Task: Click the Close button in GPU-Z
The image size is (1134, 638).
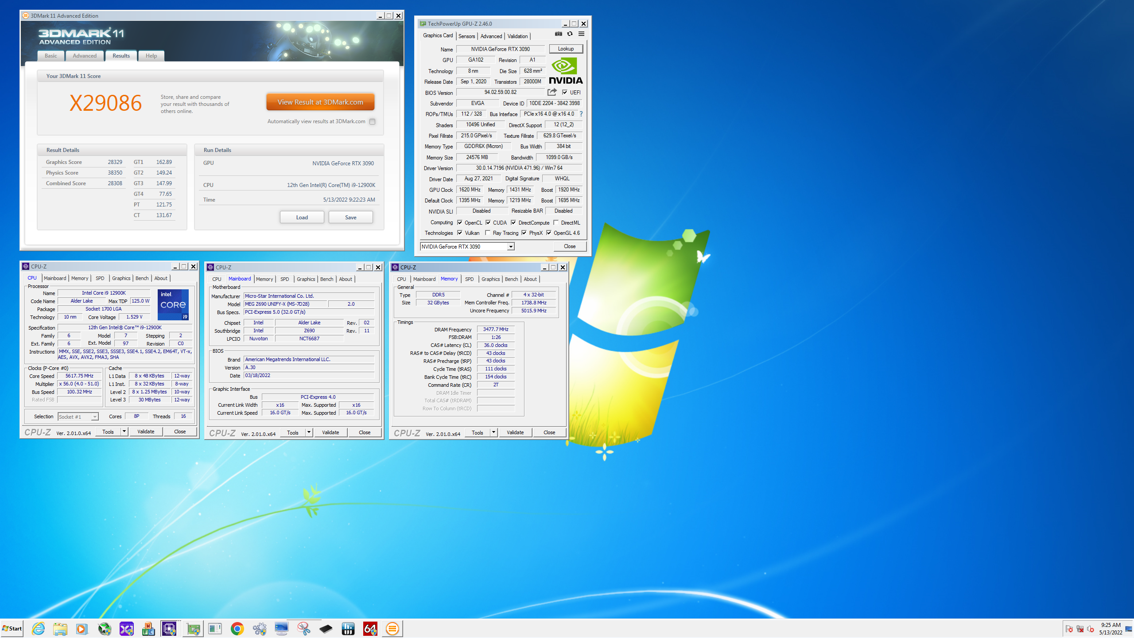Action: [x=570, y=246]
